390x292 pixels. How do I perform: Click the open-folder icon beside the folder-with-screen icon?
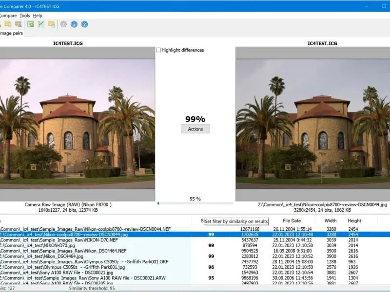coord(7,24)
